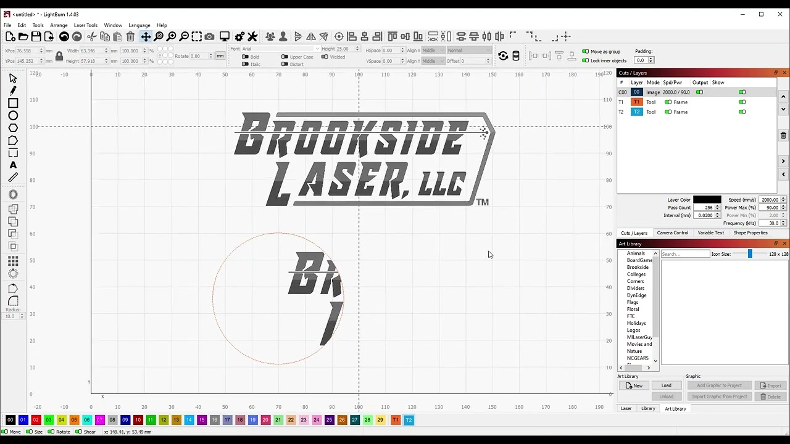Adjust the Power Max (%) stepper
Image resolution: width=790 pixels, height=444 pixels.
(783, 208)
